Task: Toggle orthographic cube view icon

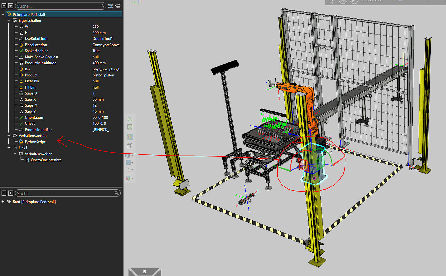Action: (130, 146)
